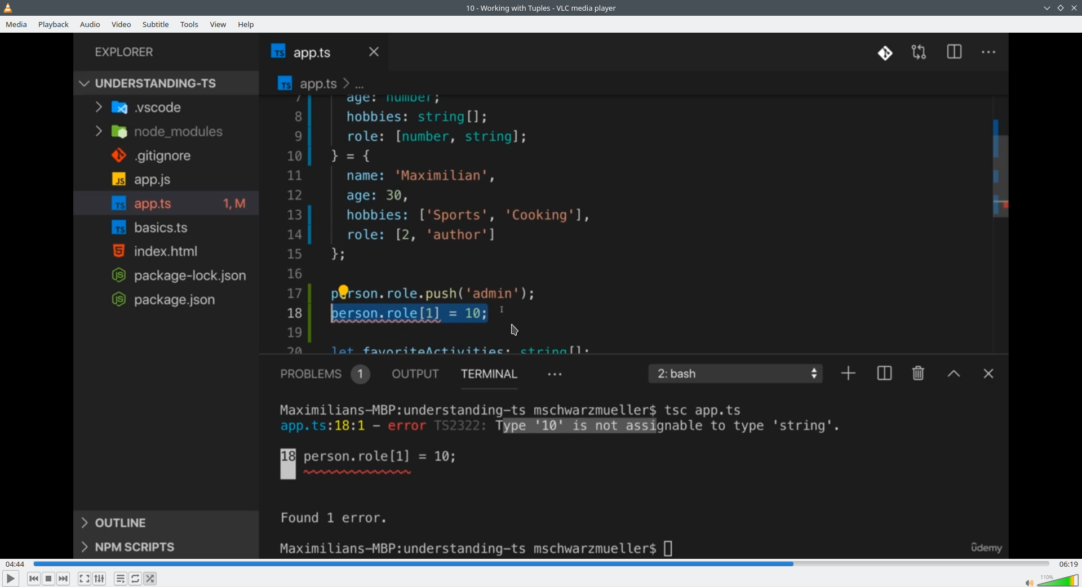Open the 2: bash terminal dropdown
Screen dimensions: 1082x587
(x=735, y=373)
